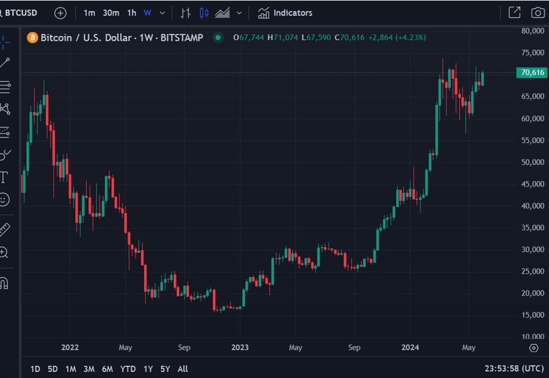This screenshot has height=378, width=549.
Task: Switch to the 1m timeframe
Action: [89, 13]
